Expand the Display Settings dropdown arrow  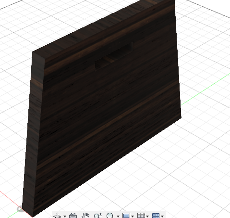133,216
